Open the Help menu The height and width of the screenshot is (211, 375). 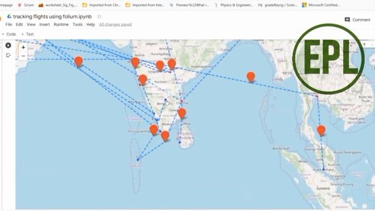click(91, 25)
